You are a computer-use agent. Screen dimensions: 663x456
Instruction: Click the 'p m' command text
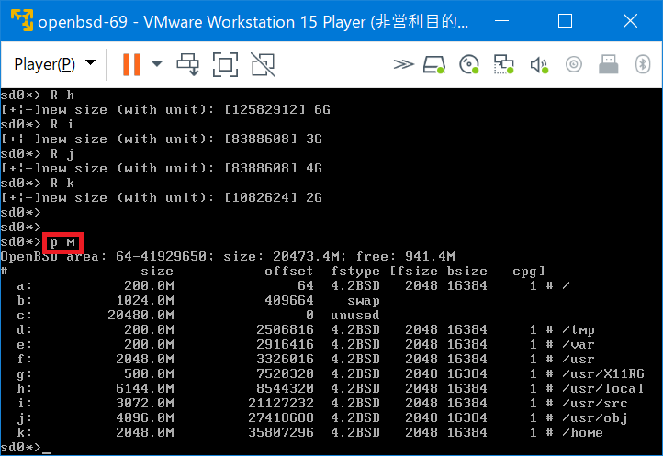coord(62,242)
